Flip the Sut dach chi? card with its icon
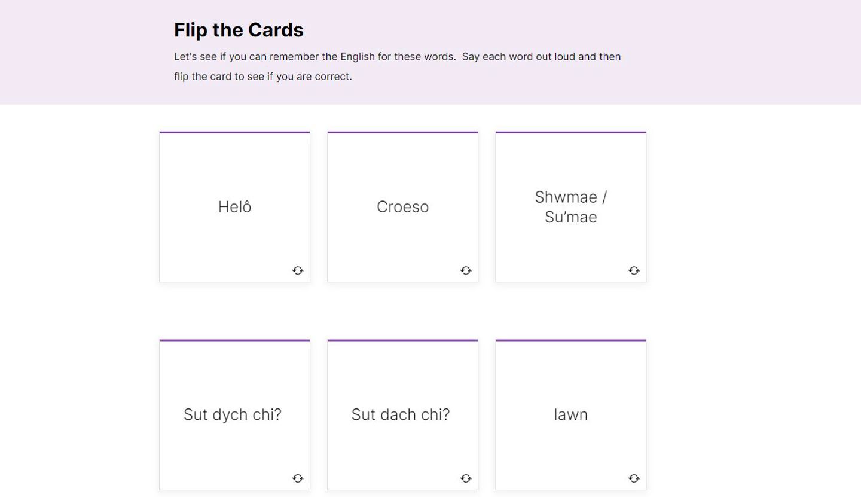The height and width of the screenshot is (497, 861). (x=466, y=478)
